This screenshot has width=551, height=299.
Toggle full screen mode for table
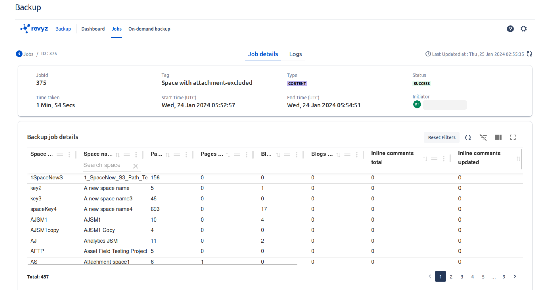pos(513,137)
